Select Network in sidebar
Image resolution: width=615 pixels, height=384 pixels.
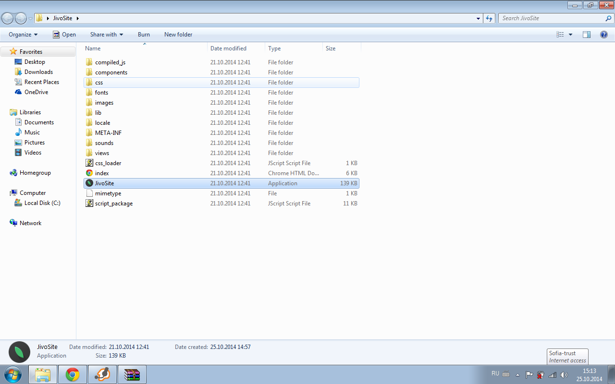coord(30,223)
